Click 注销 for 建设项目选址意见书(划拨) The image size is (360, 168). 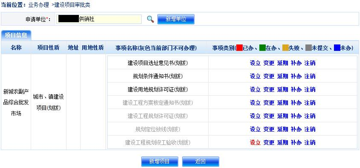pos(310,63)
